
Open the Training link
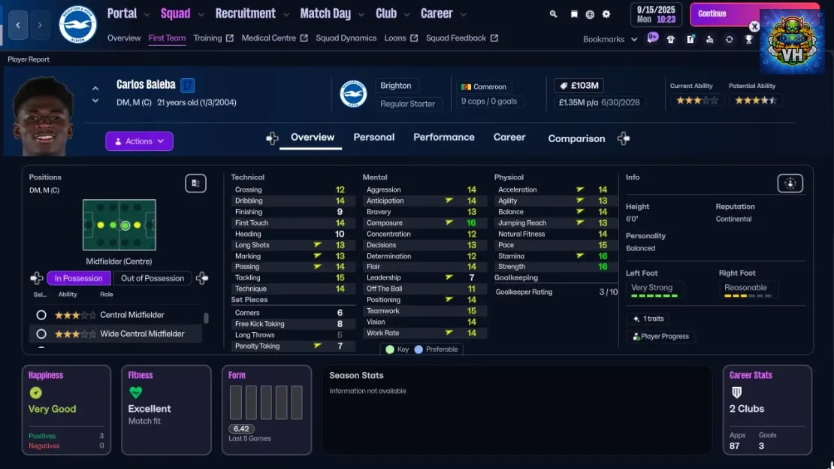pos(213,38)
